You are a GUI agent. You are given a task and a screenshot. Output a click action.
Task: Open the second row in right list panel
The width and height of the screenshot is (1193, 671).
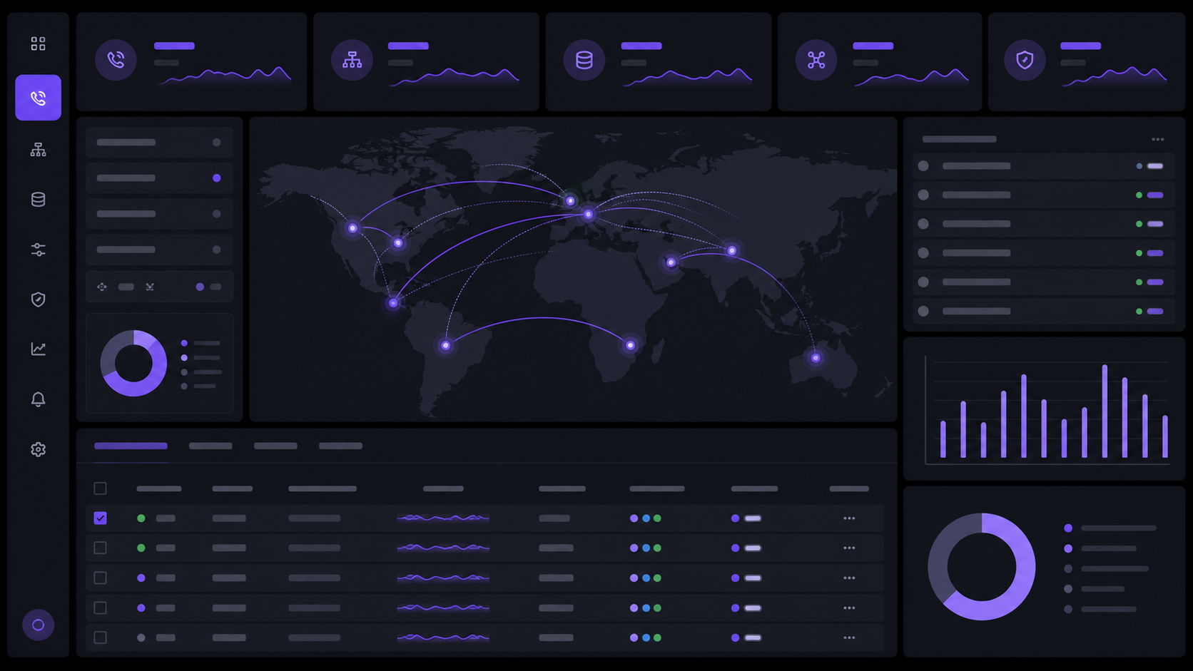tap(1044, 195)
